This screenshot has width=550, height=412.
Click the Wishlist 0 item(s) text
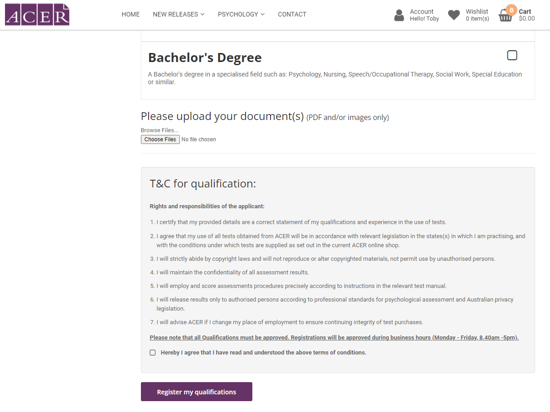pyautogui.click(x=477, y=19)
